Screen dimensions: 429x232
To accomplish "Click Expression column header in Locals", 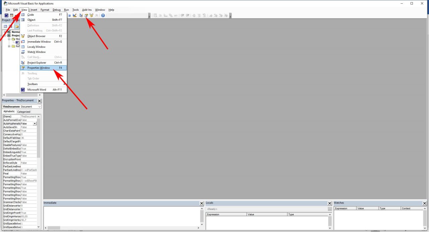I will 226,214.
